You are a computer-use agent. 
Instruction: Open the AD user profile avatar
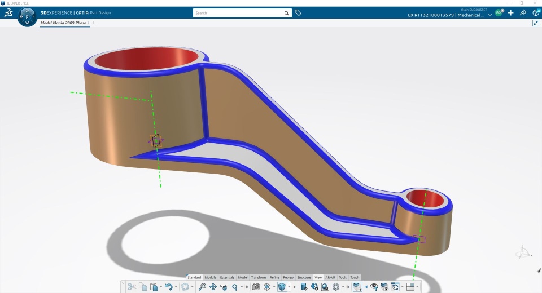[x=499, y=13]
